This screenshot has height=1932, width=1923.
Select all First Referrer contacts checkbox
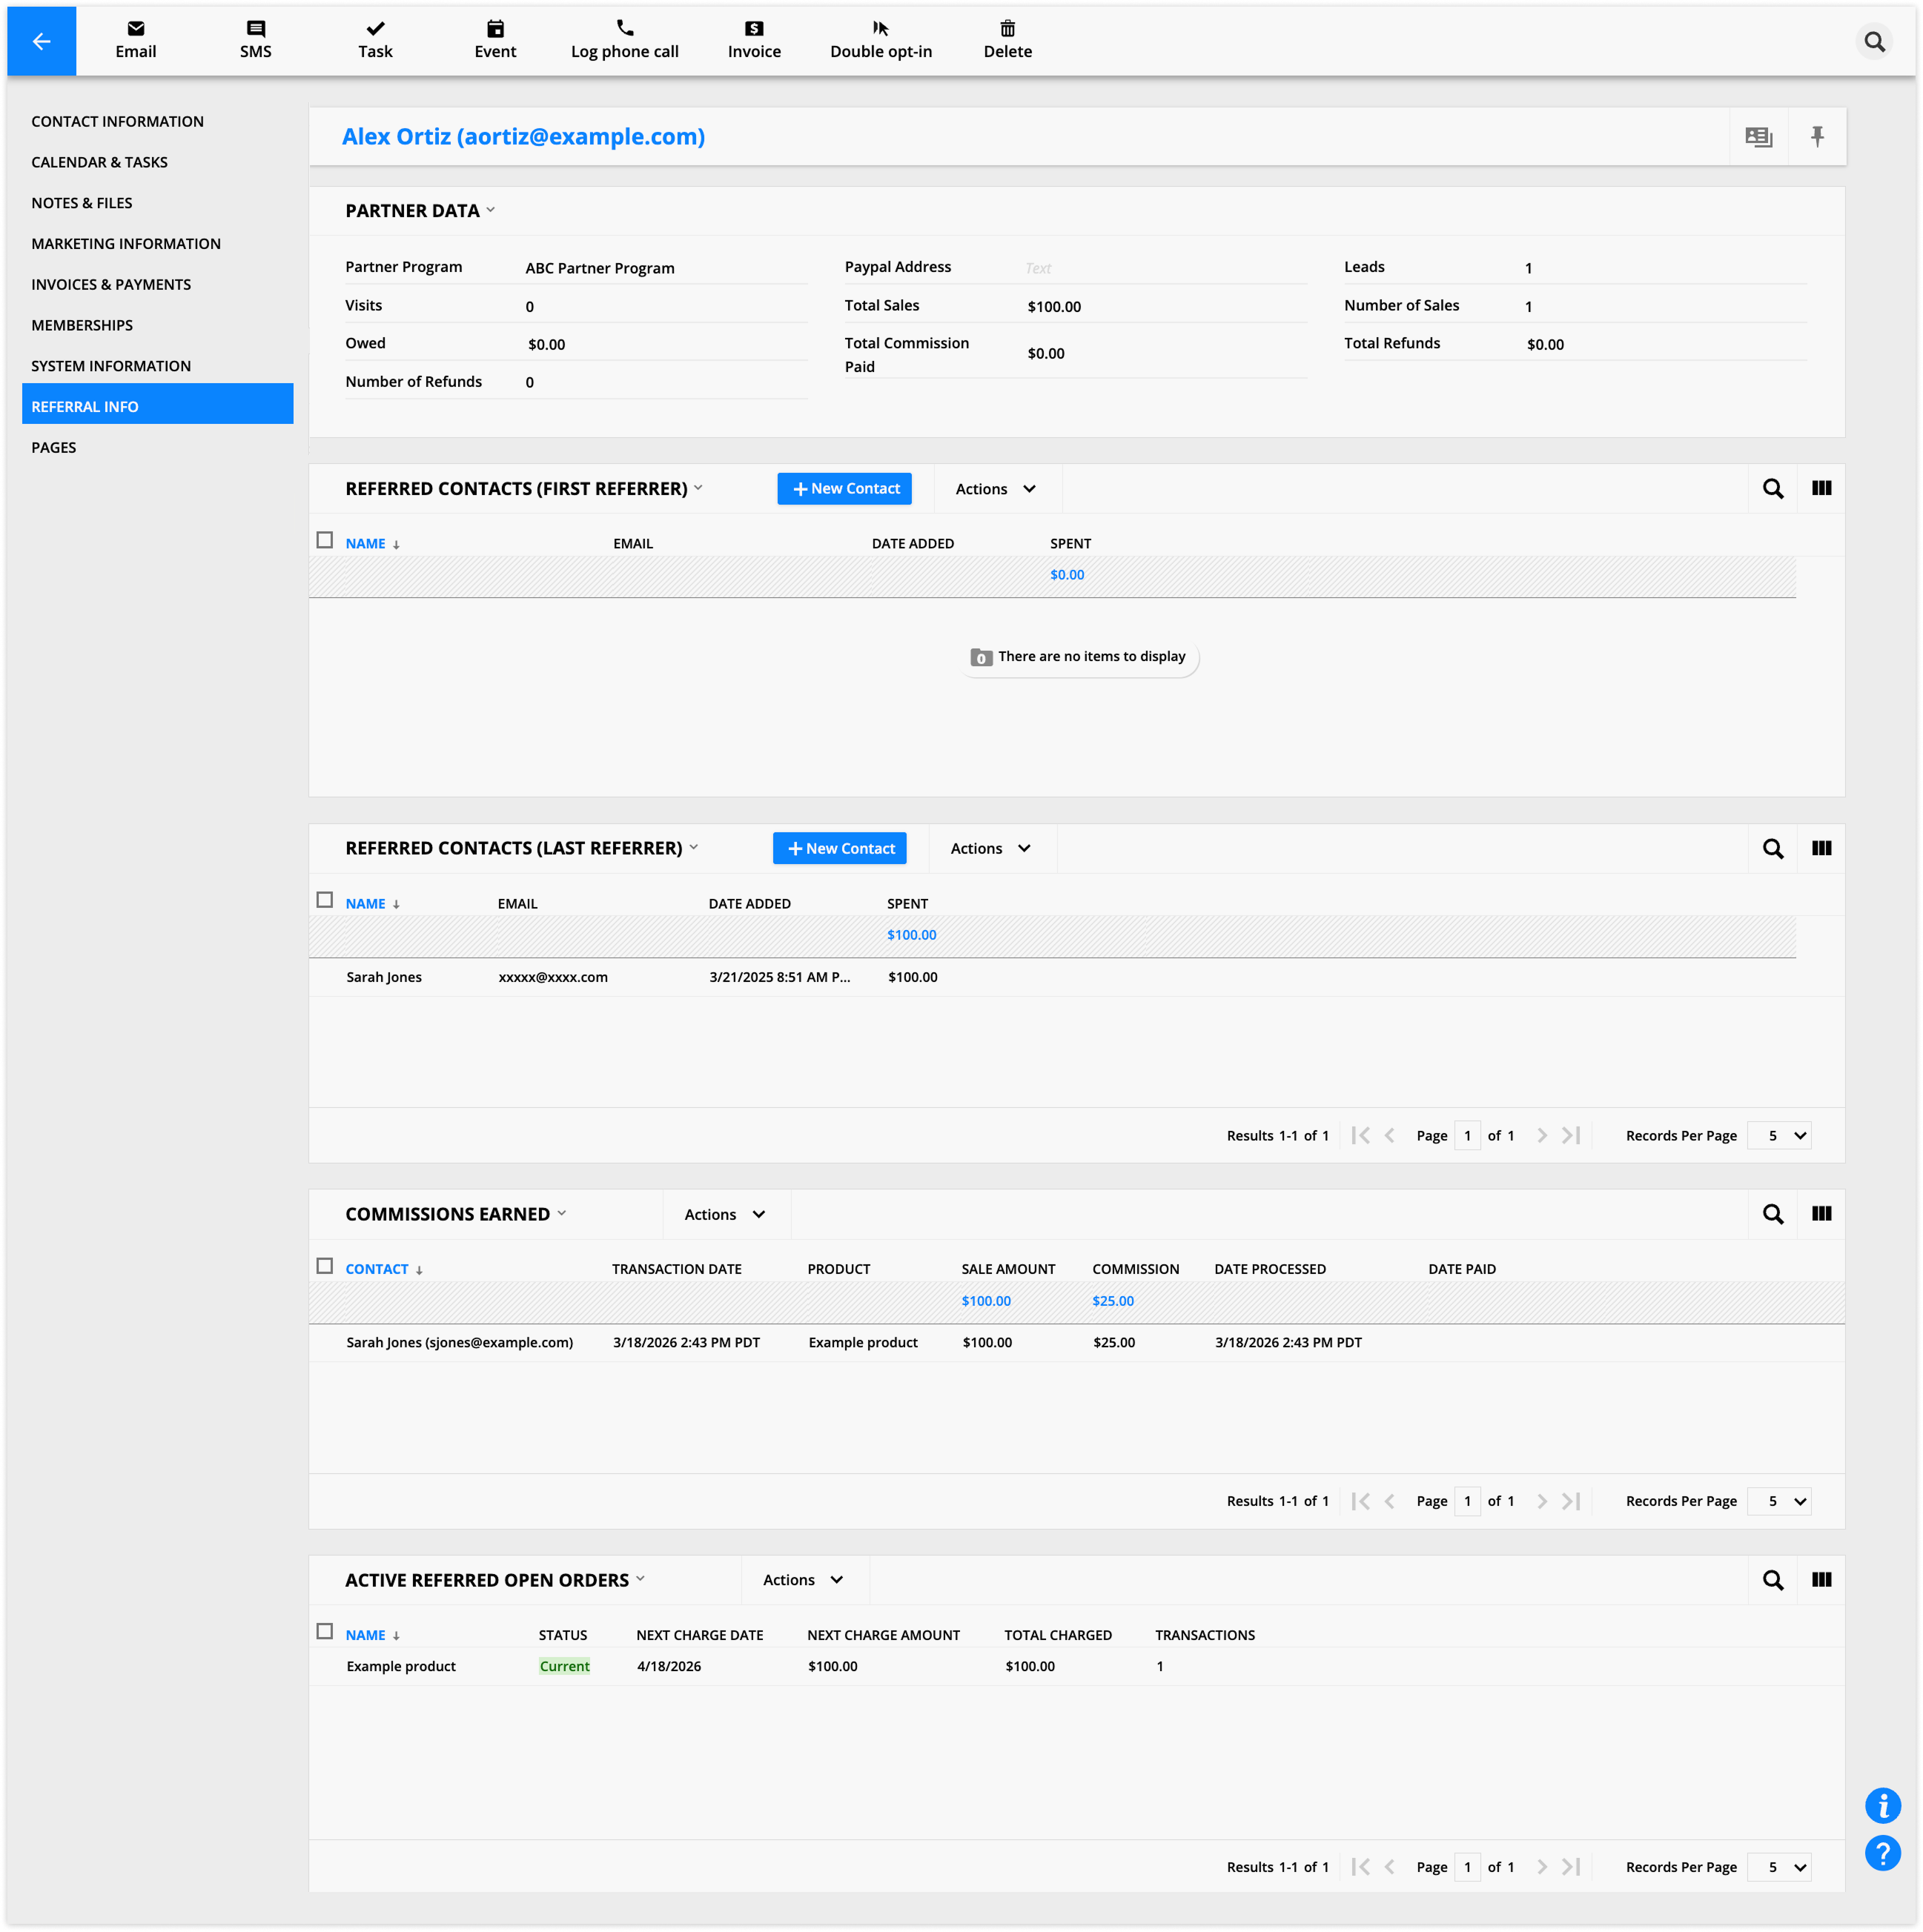pos(324,540)
